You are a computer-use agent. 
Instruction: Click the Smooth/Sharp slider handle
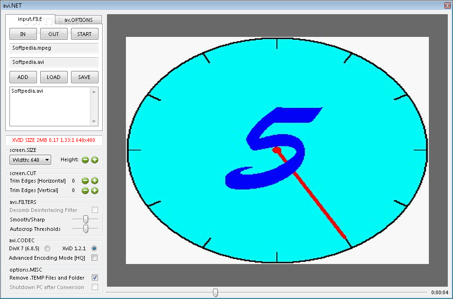point(86,220)
